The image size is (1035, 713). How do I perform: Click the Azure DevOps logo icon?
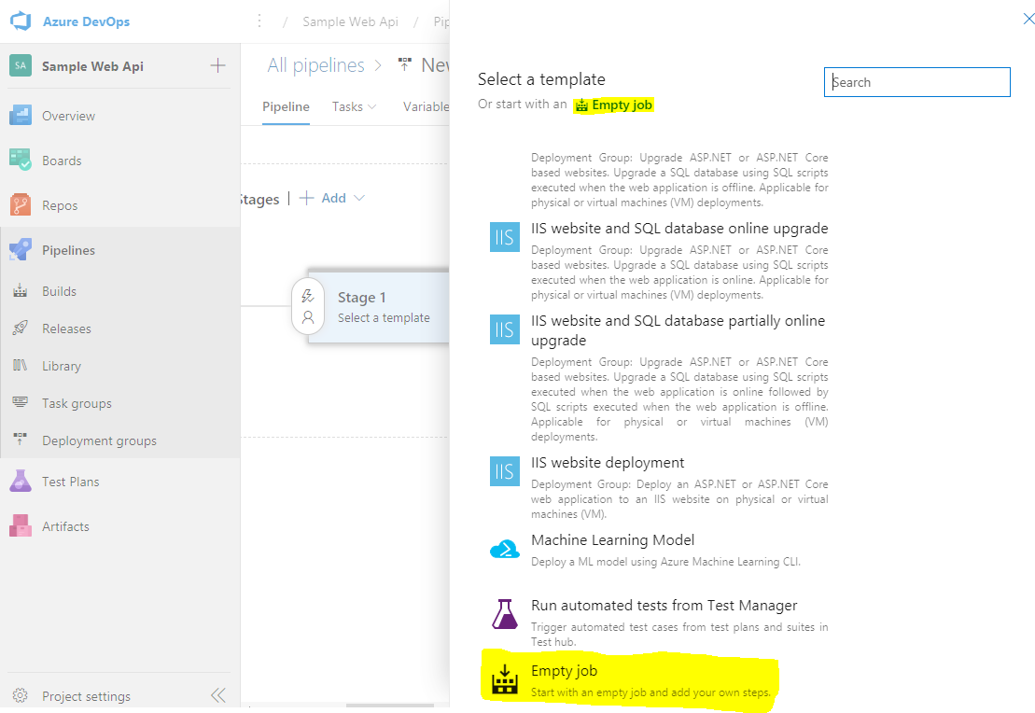(21, 21)
